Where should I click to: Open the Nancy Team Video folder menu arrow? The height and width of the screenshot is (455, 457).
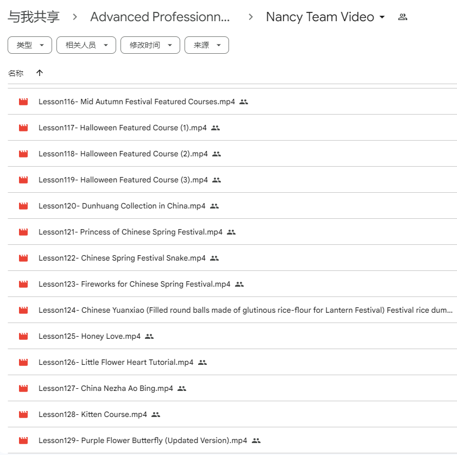tap(382, 17)
